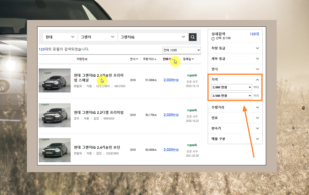
Task: Sort list by 판매가 column header
Action: click(x=168, y=59)
